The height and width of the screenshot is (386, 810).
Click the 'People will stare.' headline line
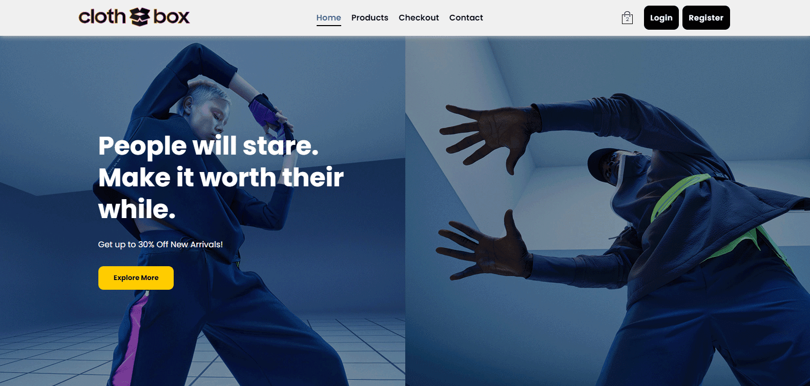point(209,146)
